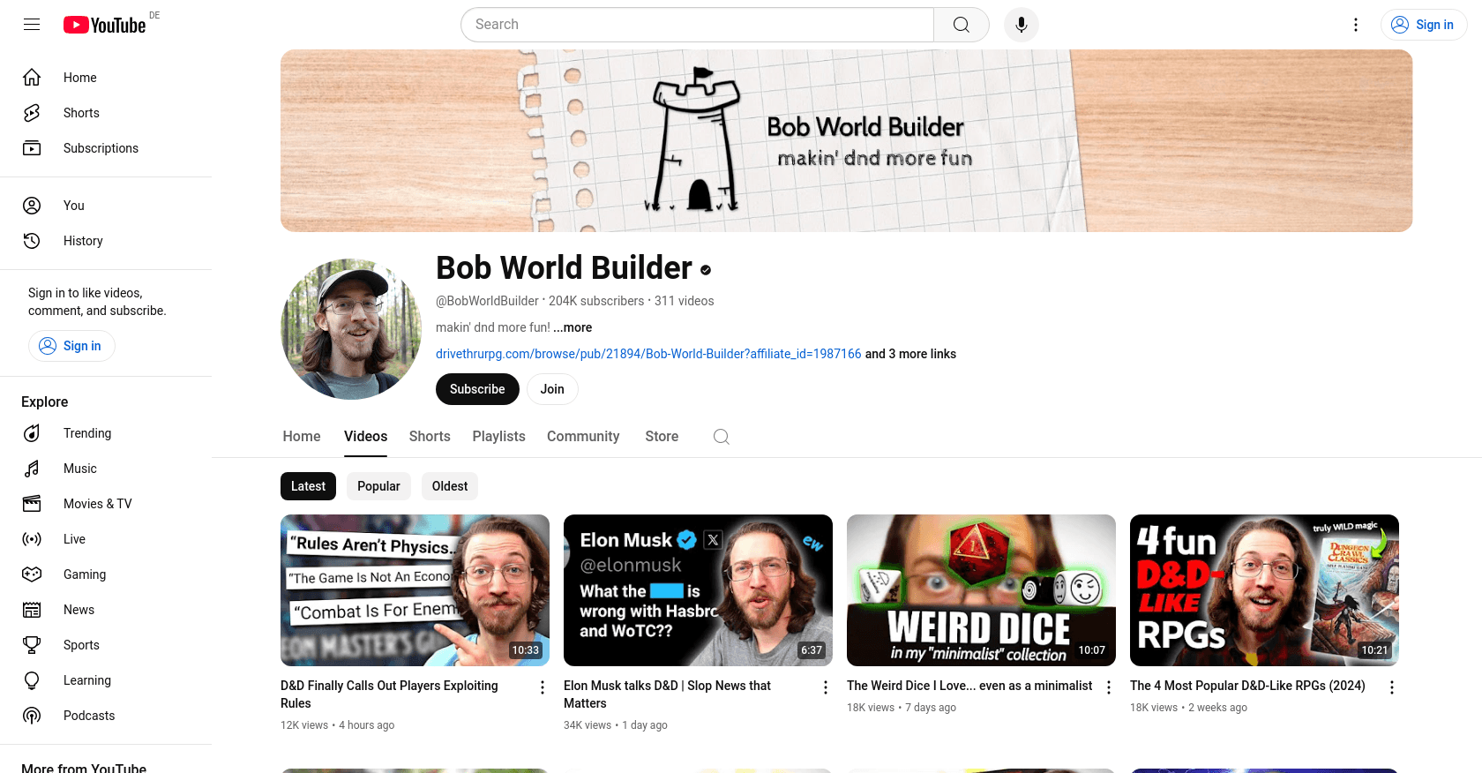
Task: Open the hamburger guide menu
Action: (x=32, y=25)
